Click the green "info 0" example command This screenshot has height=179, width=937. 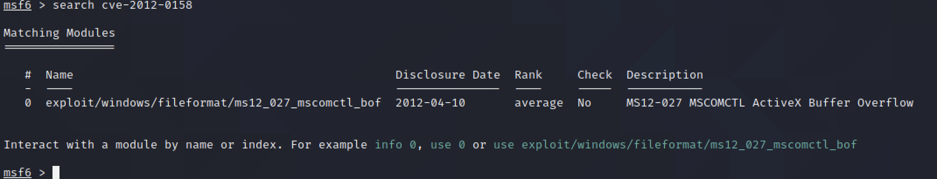[395, 145]
